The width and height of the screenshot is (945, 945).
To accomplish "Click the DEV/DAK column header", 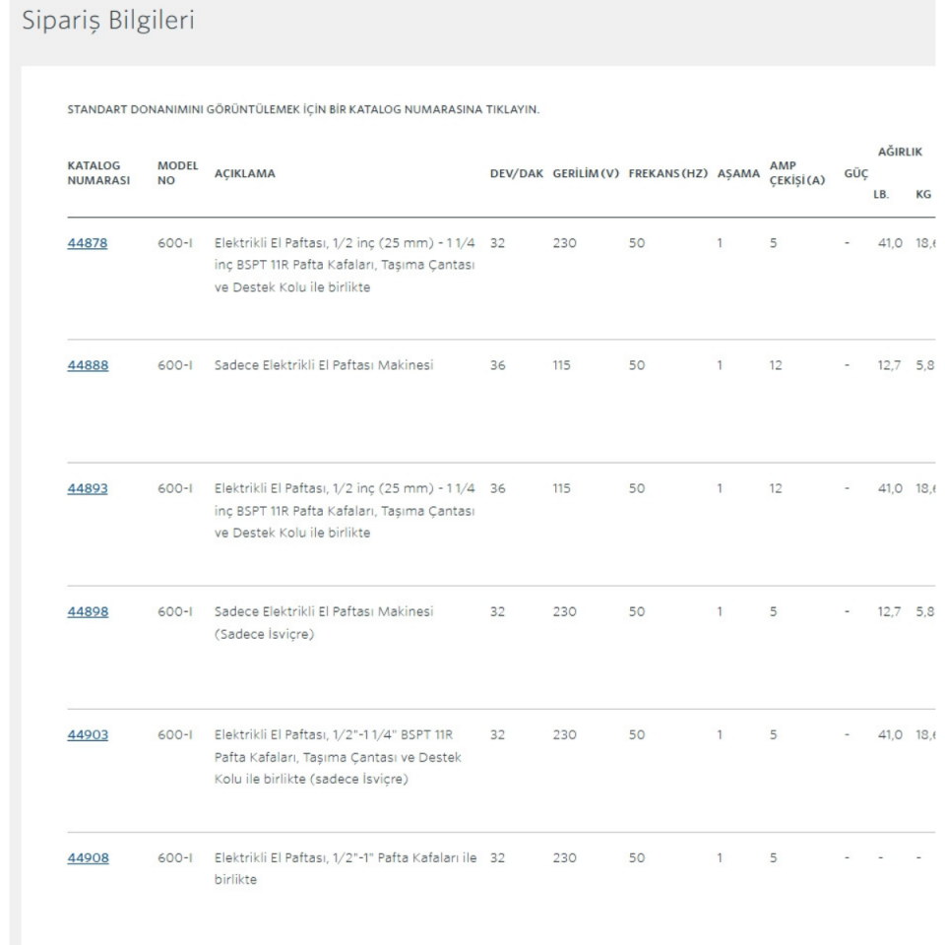I will click(x=518, y=174).
